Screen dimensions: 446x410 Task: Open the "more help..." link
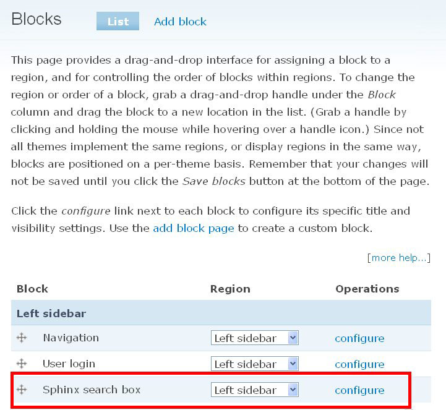(x=399, y=258)
